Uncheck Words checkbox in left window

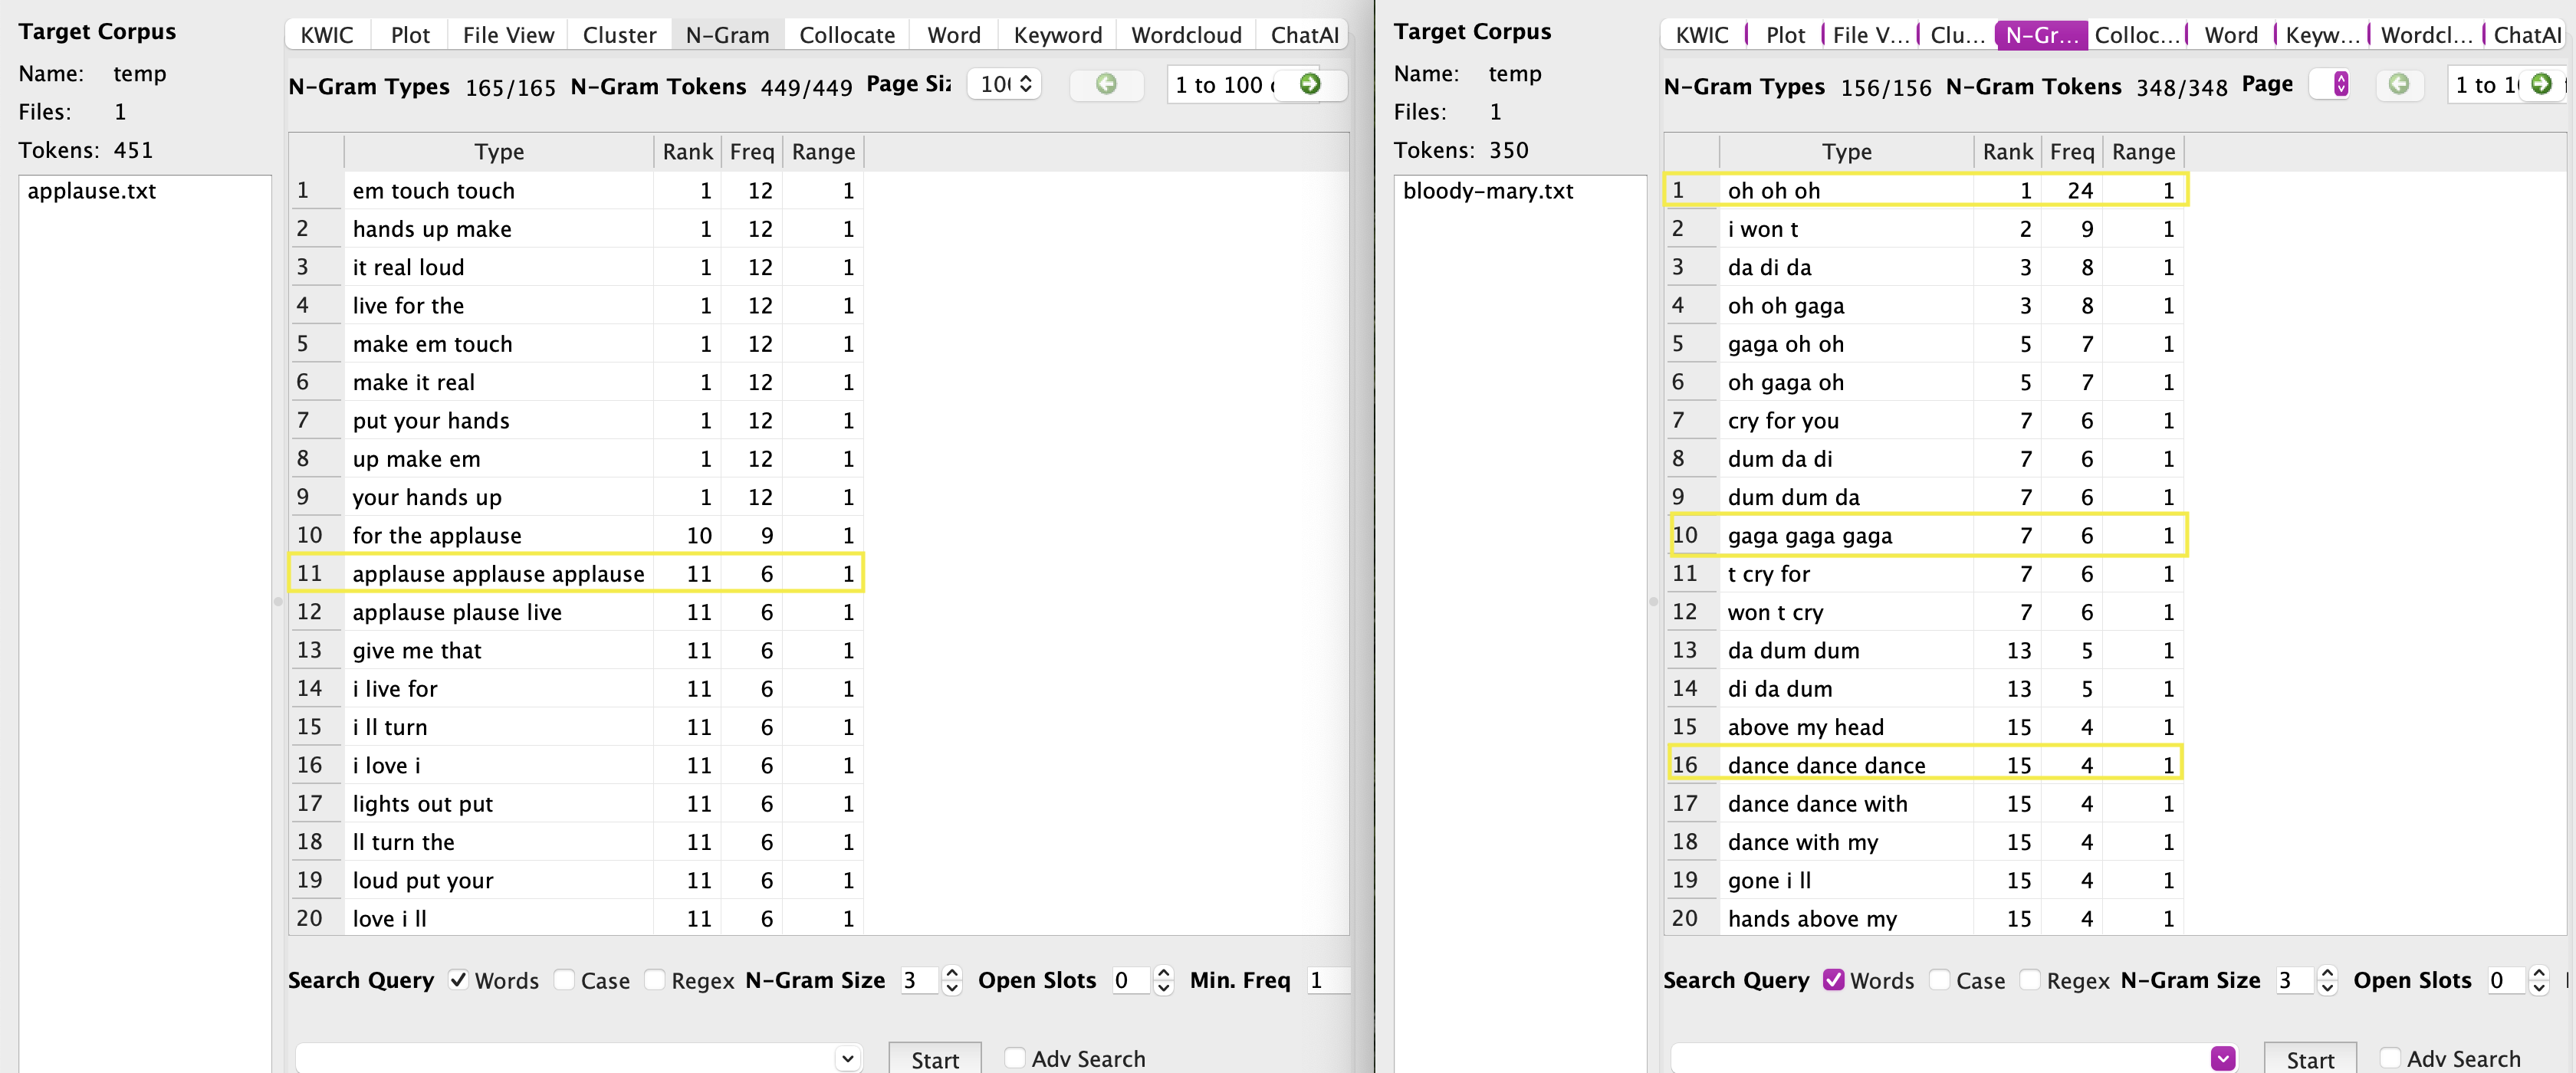coord(458,980)
